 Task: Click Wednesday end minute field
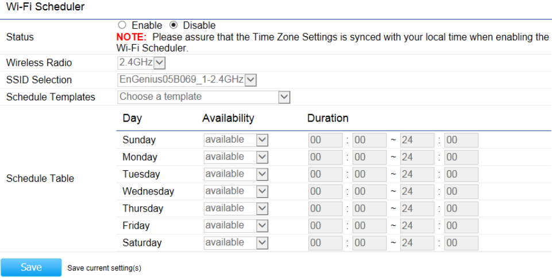tap(461, 191)
